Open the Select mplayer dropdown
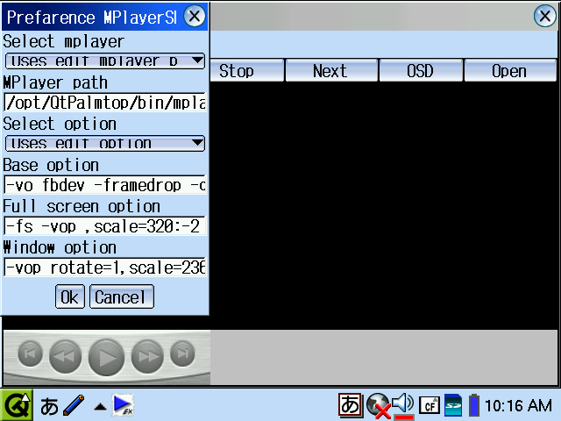Viewport: 561px width, 421px height. [x=105, y=61]
